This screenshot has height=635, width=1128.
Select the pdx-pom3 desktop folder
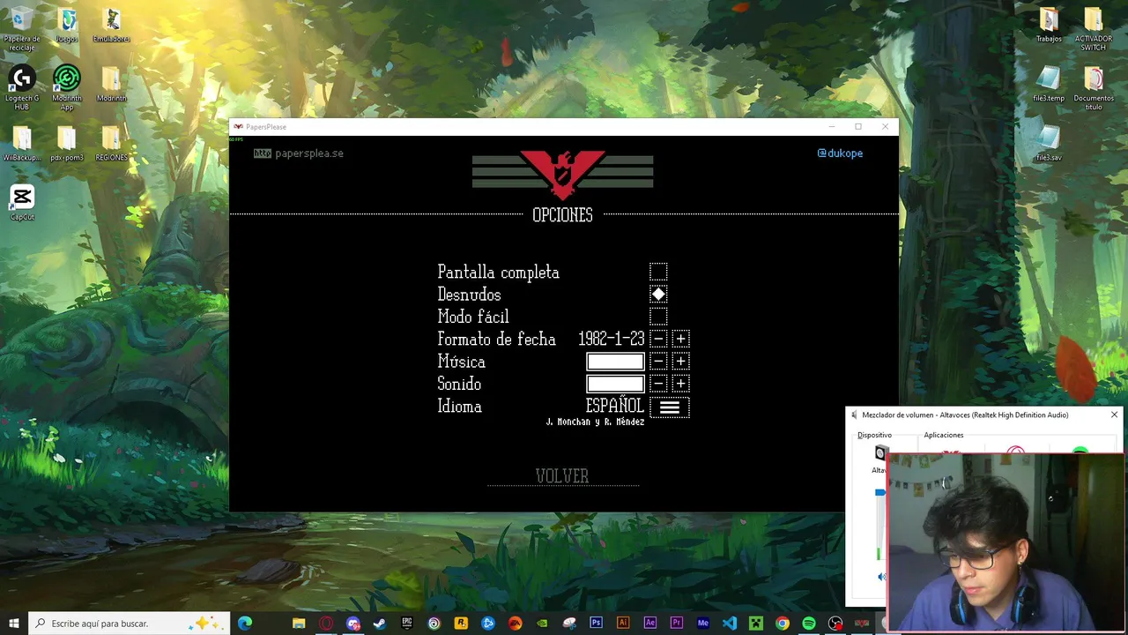(67, 144)
